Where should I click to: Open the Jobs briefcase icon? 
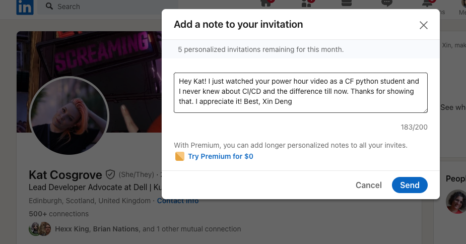[347, 3]
